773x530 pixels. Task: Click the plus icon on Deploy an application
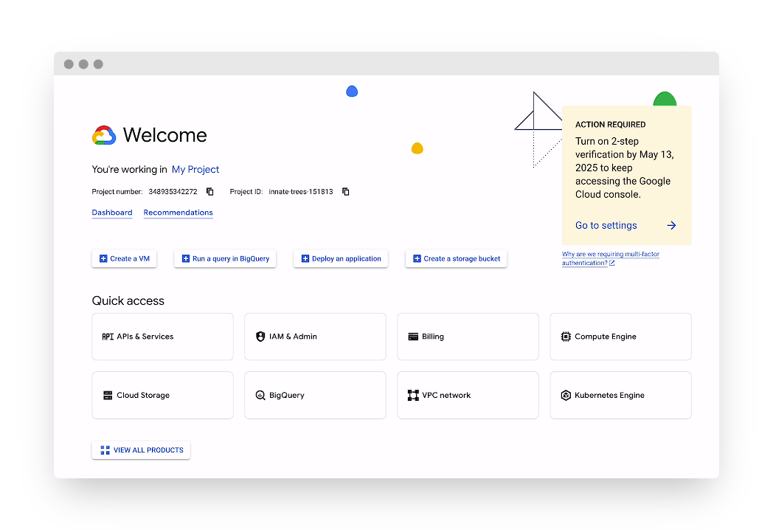coord(305,258)
